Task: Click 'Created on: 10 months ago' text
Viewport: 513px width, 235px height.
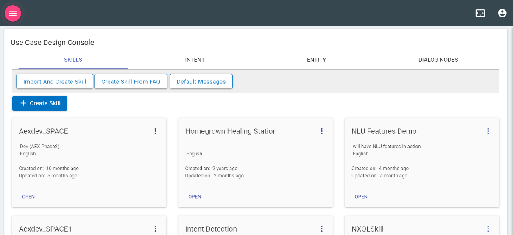Action: pos(49,169)
